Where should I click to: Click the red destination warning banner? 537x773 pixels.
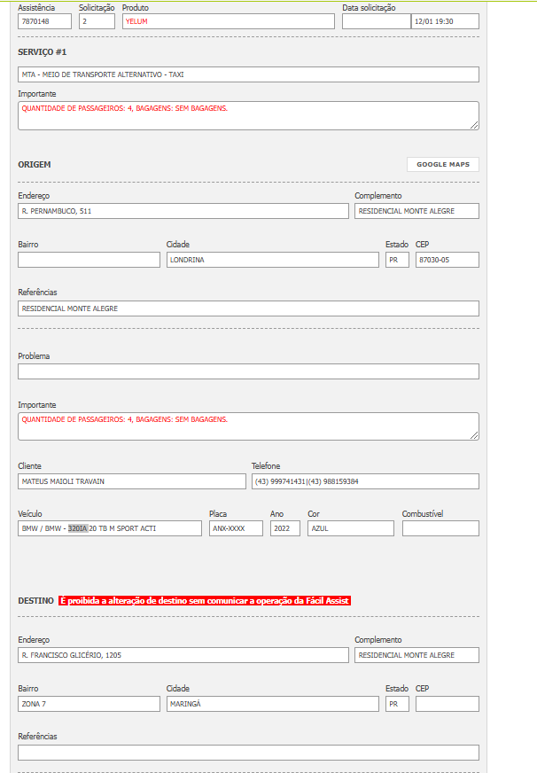(205, 600)
